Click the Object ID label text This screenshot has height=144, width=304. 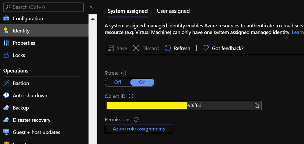point(115,96)
